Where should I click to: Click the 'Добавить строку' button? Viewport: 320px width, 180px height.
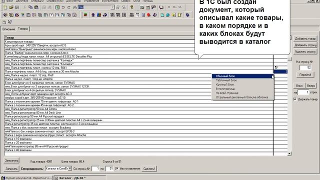point(305,45)
